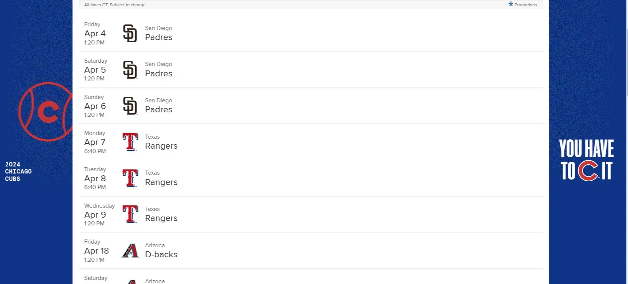The width and height of the screenshot is (628, 284).
Task: Click the 2024 Chicago Cubs text
Action: pos(18,171)
